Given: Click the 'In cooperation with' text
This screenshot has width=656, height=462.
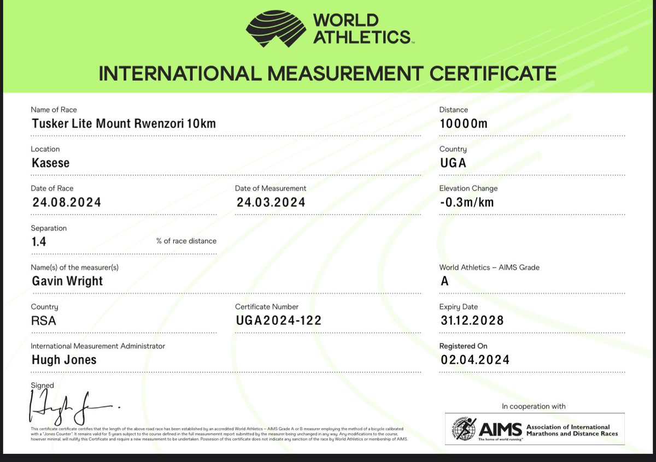Looking at the screenshot, I should (534, 406).
